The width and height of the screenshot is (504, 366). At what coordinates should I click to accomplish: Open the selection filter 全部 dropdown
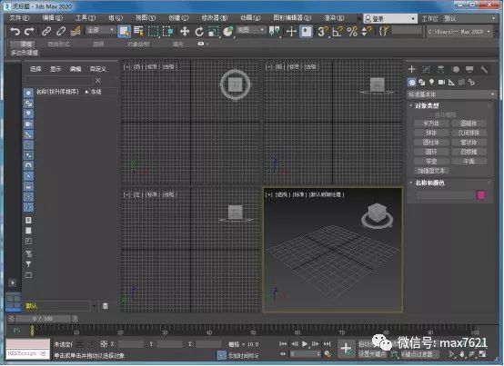click(x=100, y=30)
